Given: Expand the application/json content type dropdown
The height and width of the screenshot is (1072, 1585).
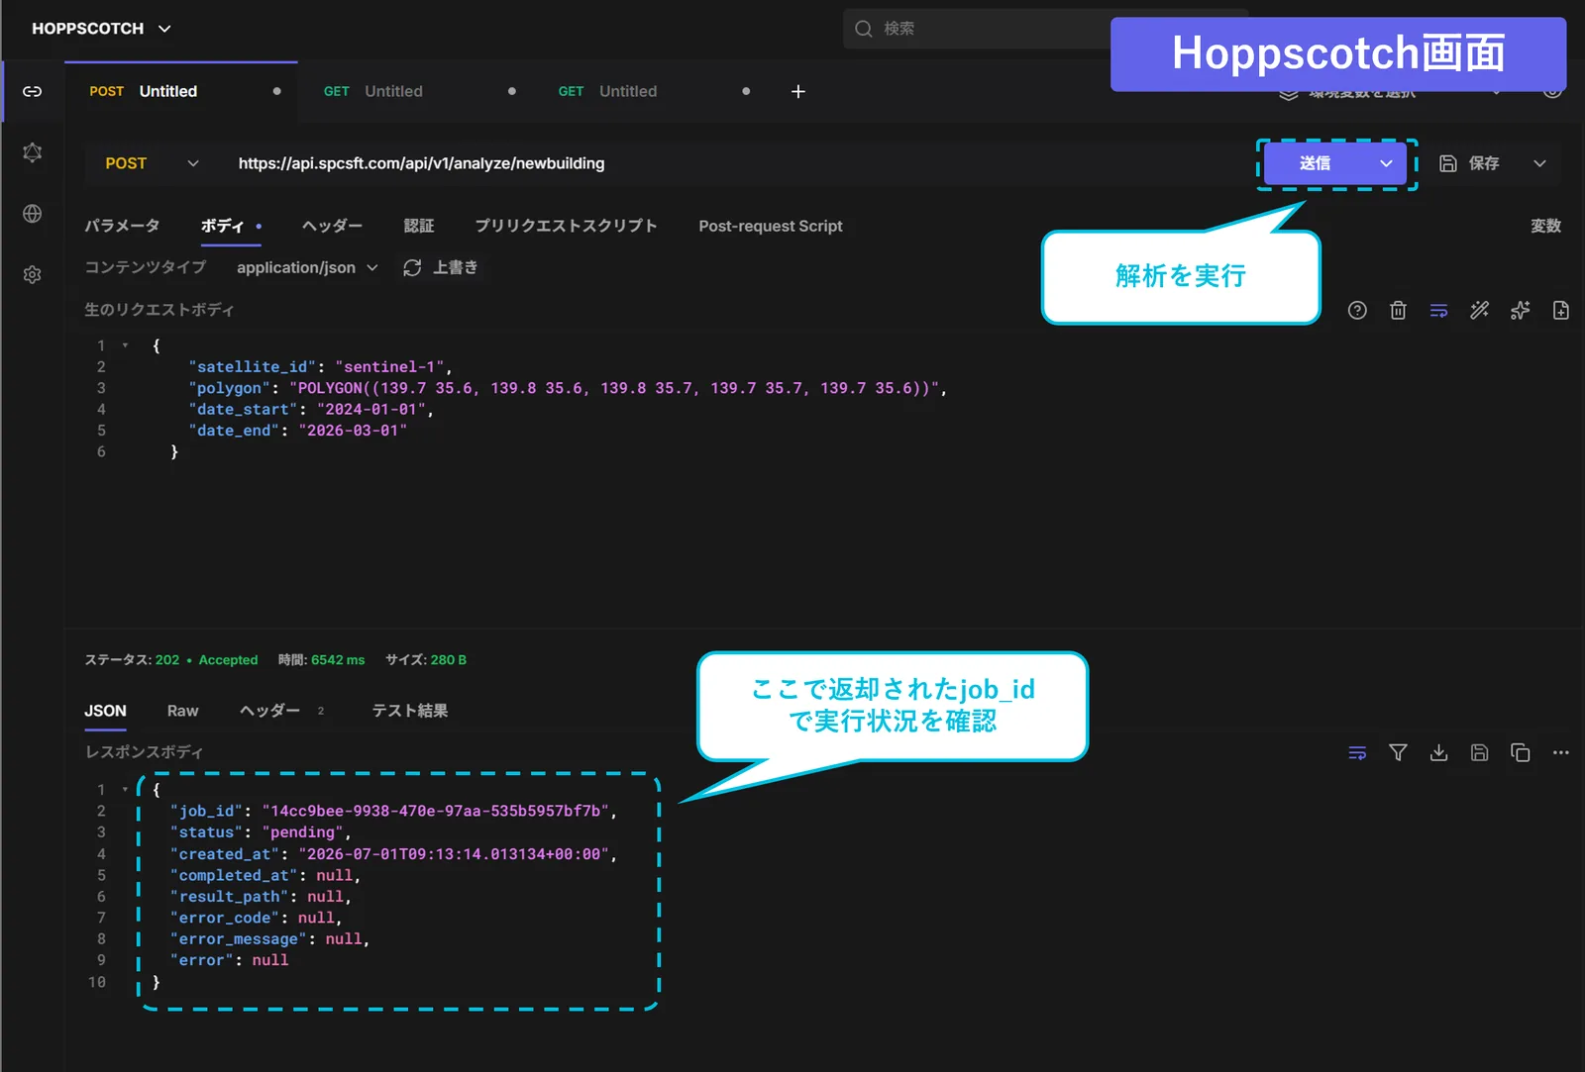Looking at the screenshot, I should pyautogui.click(x=307, y=267).
